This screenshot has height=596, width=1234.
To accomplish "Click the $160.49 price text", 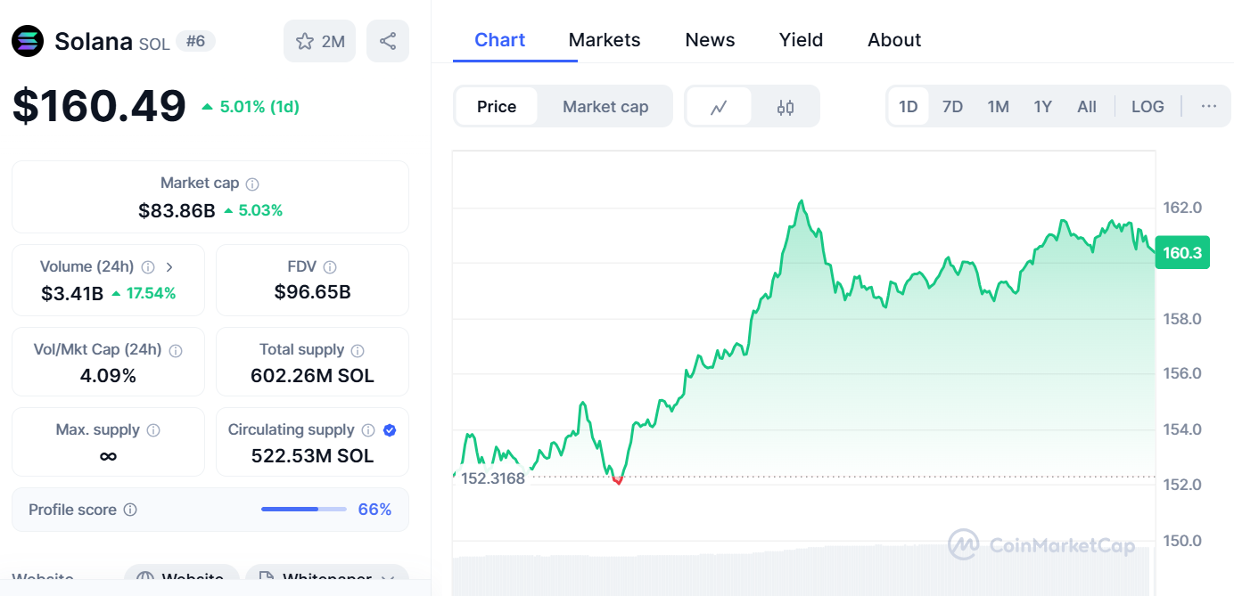I will coord(99,106).
